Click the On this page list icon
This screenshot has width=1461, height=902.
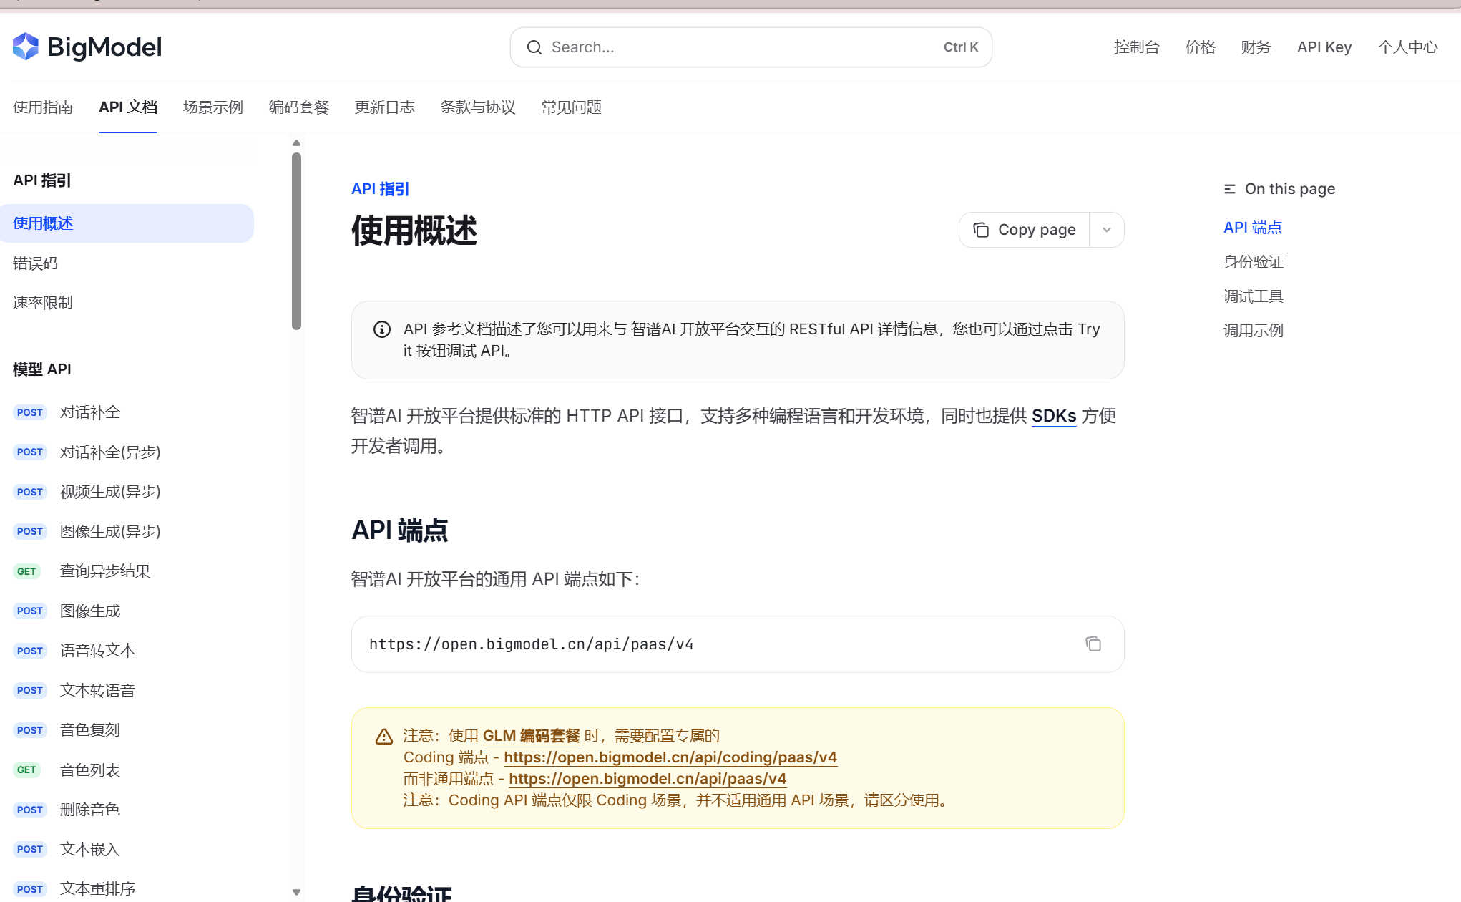1229,189
